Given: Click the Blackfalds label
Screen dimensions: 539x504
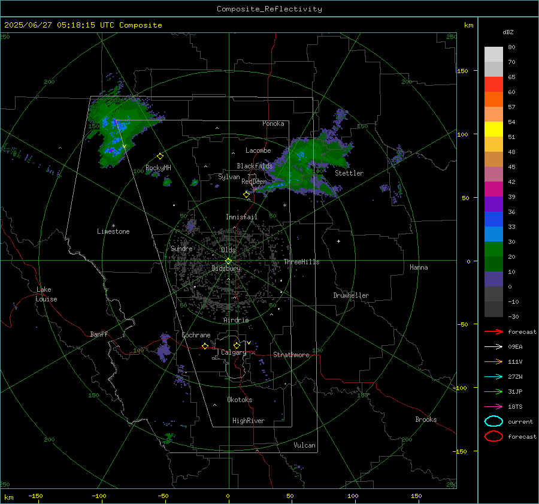Looking at the screenshot, I should [255, 166].
